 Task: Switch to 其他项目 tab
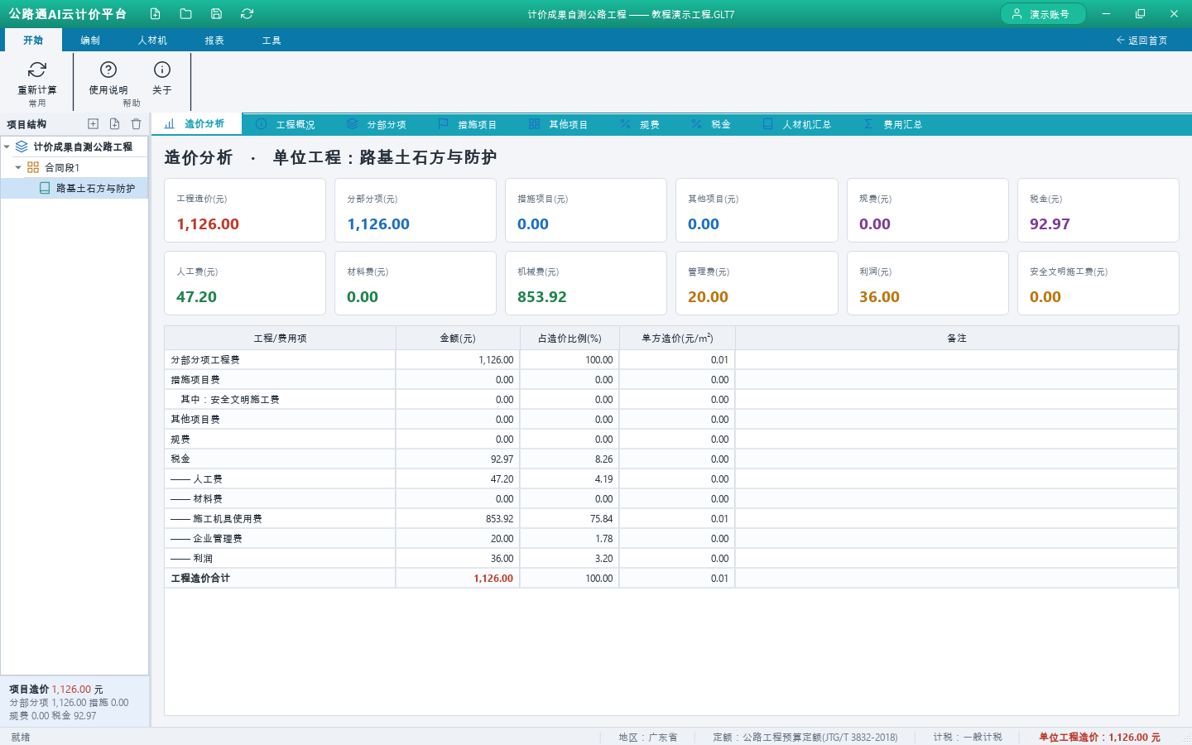click(x=559, y=124)
